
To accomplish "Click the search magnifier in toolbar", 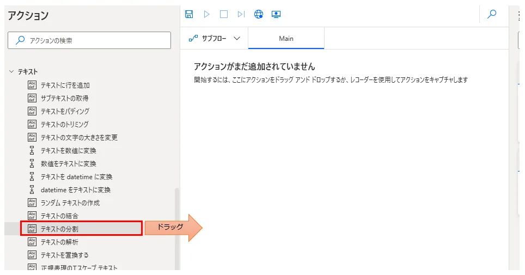I will pos(492,14).
